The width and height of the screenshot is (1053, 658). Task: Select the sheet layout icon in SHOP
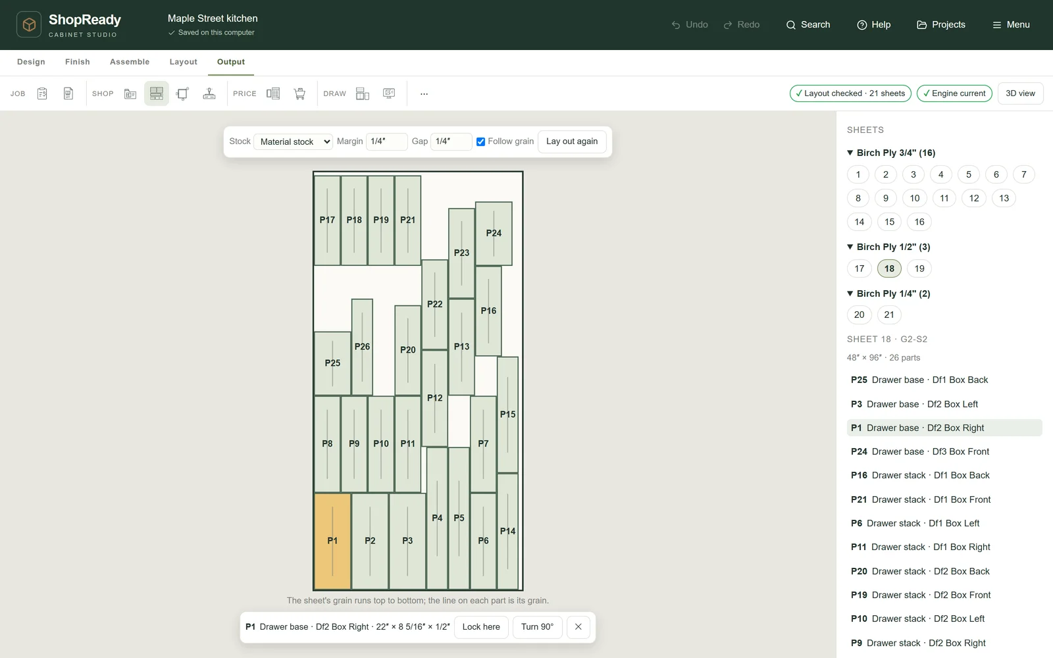pyautogui.click(x=157, y=93)
